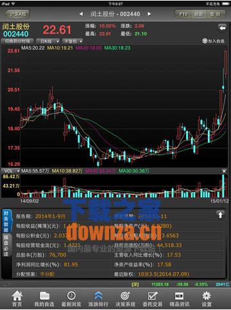Viewport: 231px width, 310px height.
Task: Open 决策系统 target icon
Action: pos(125,296)
